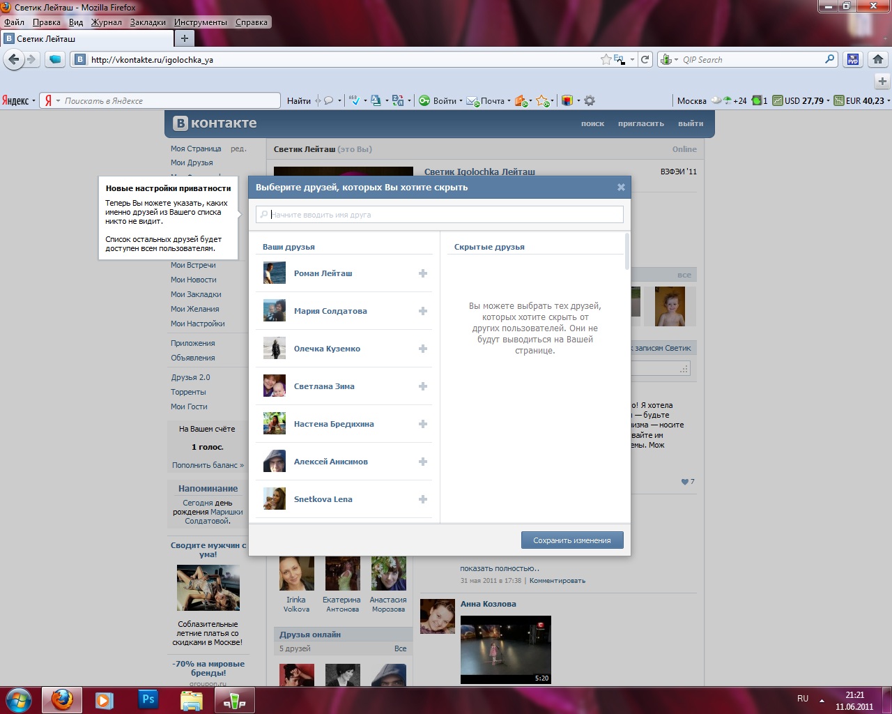The height and width of the screenshot is (714, 892).
Task: Click the Сохранить изменения button
Action: tap(572, 540)
